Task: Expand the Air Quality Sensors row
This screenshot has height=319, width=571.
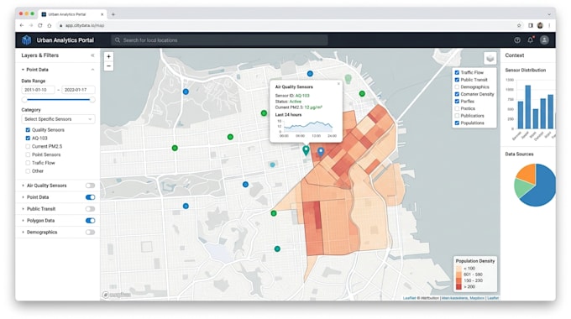Action: 24,186
